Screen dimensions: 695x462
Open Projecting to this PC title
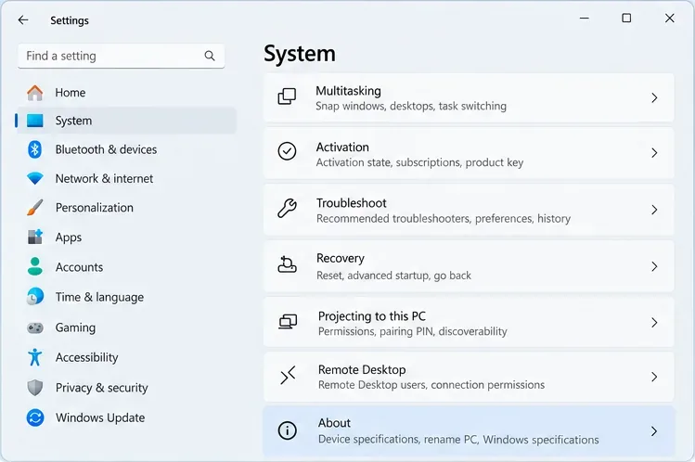[x=372, y=316]
